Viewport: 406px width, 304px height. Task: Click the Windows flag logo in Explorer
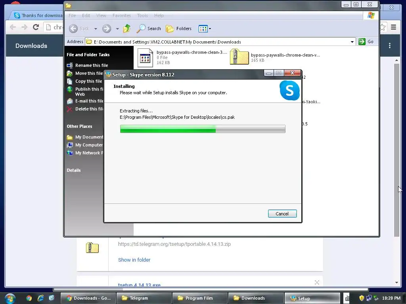tap(371, 15)
